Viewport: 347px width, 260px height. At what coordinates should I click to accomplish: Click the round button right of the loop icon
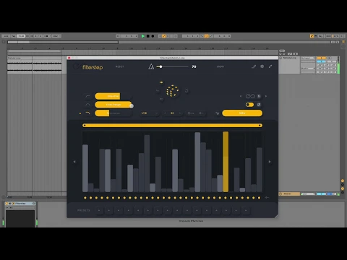259,96
